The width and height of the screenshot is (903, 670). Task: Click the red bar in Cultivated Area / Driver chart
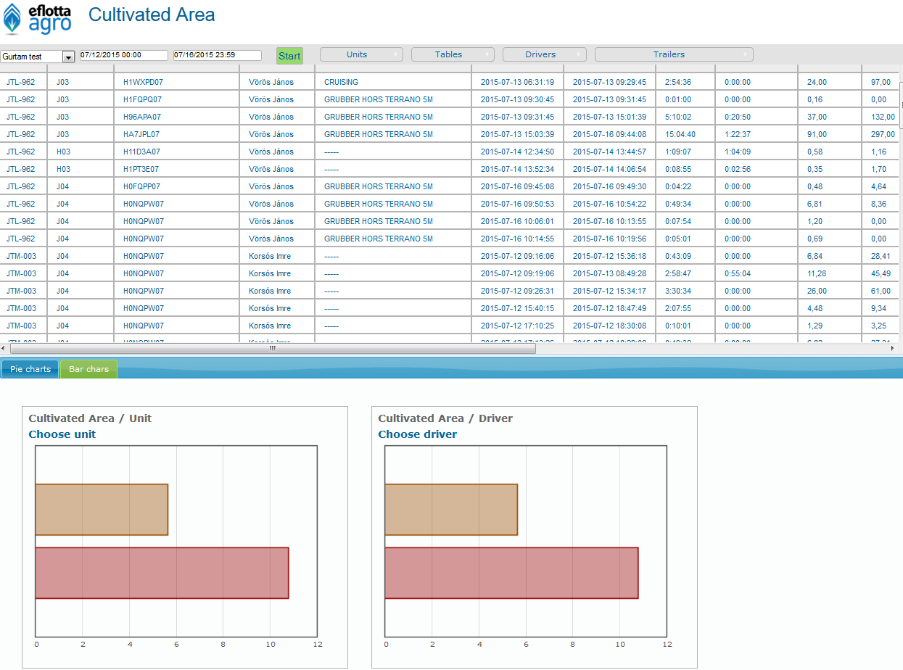coord(511,573)
